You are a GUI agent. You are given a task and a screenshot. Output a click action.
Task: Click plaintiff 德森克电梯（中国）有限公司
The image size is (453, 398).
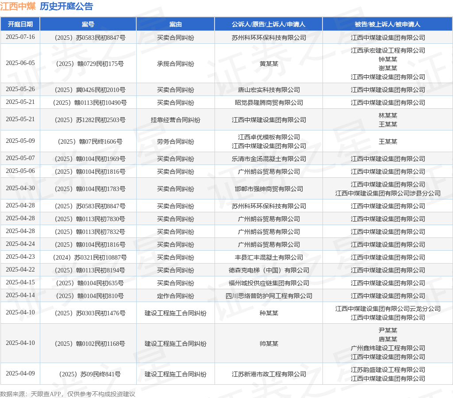[269, 270]
